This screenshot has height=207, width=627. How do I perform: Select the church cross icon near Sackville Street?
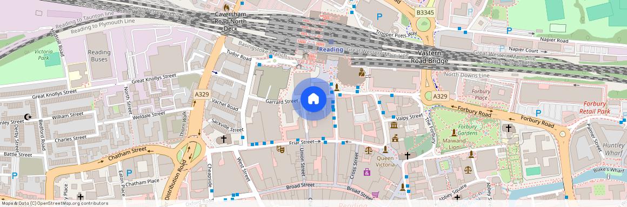pyautogui.click(x=224, y=139)
